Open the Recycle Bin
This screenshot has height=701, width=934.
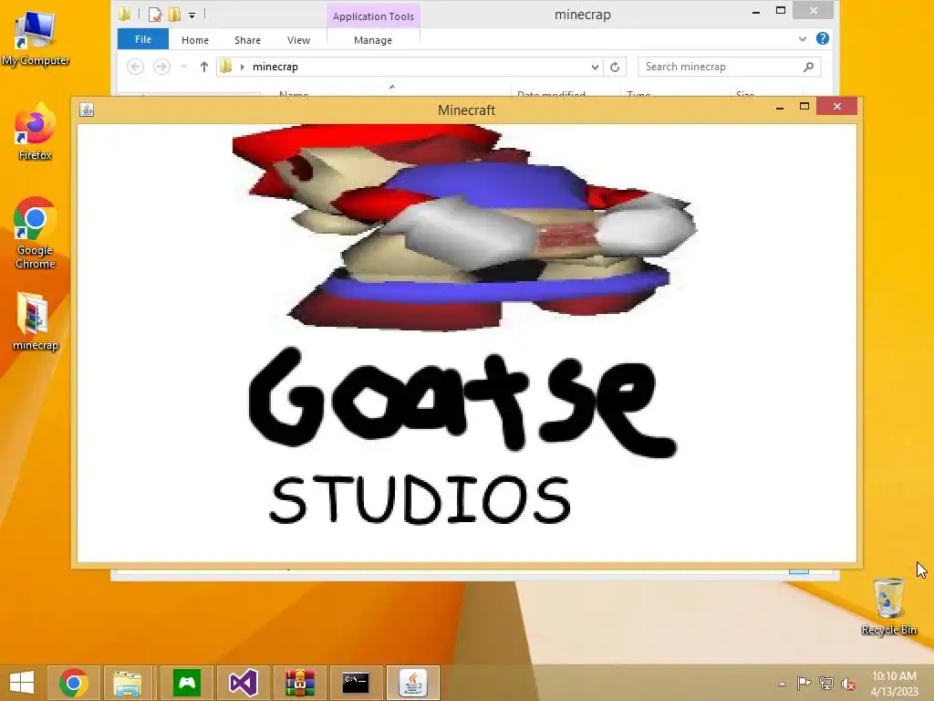coord(888,606)
